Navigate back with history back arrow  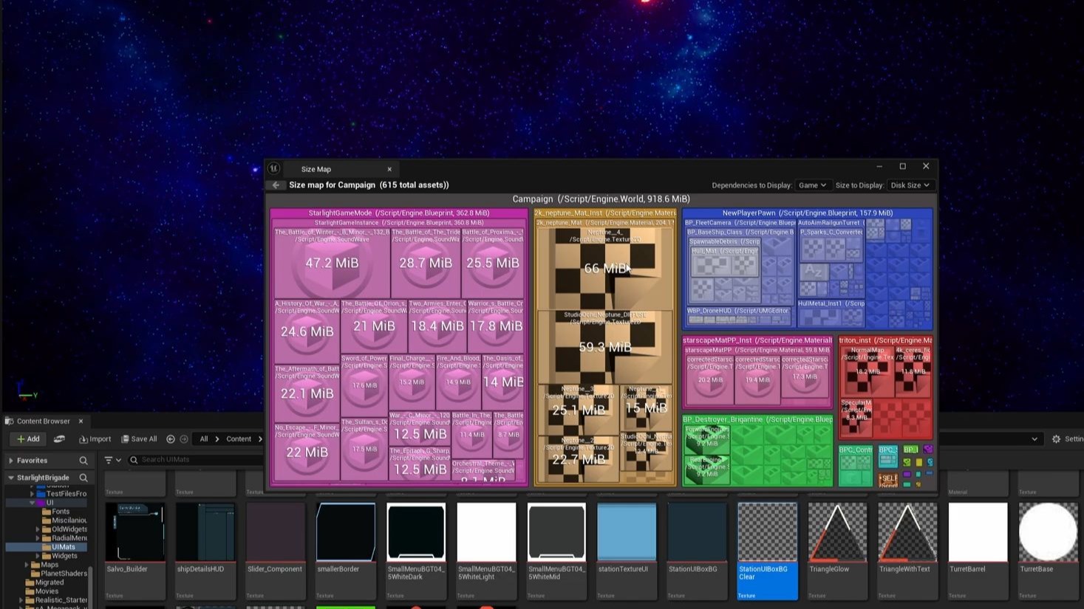pyautogui.click(x=171, y=439)
